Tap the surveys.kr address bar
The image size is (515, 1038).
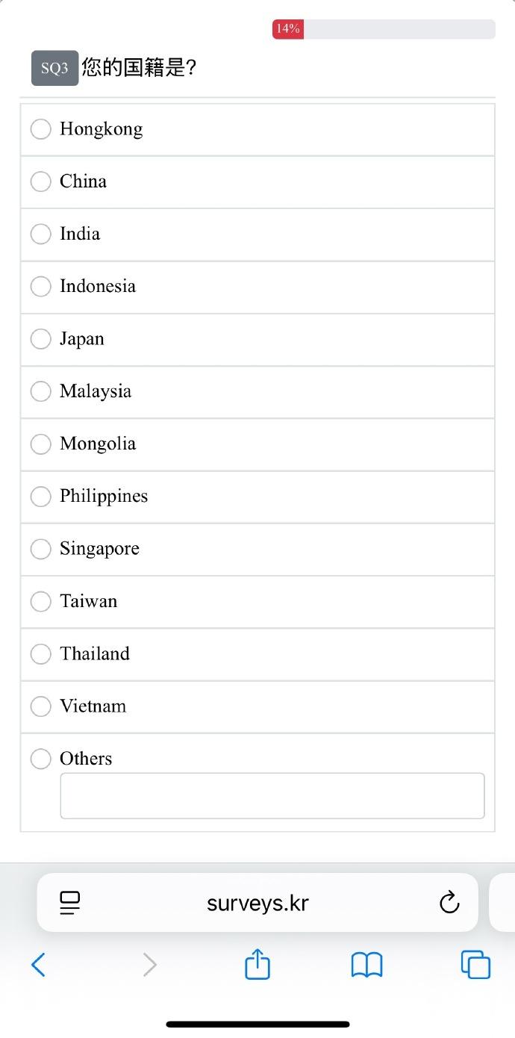click(257, 903)
